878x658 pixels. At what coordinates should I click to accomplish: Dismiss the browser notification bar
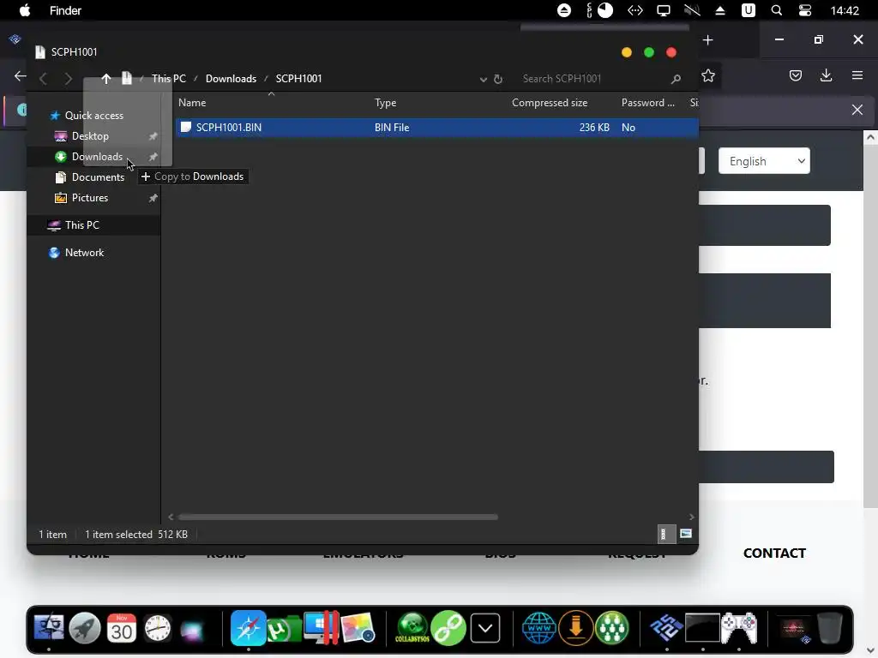[x=857, y=110]
